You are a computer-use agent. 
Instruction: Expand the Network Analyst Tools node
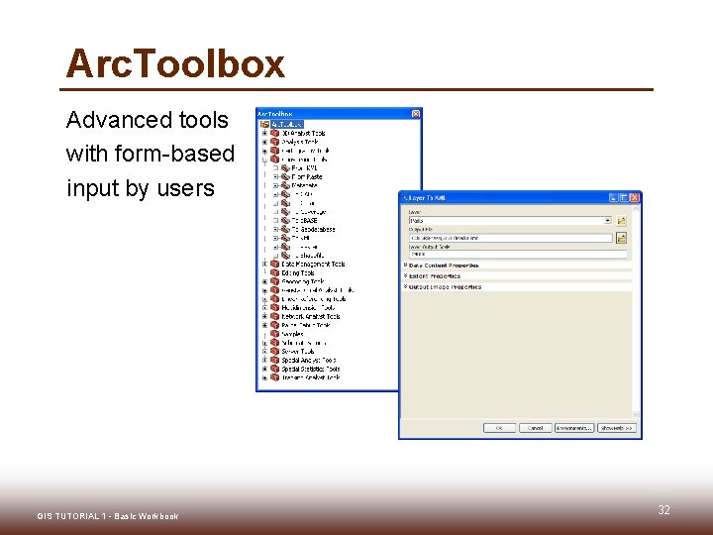point(264,317)
